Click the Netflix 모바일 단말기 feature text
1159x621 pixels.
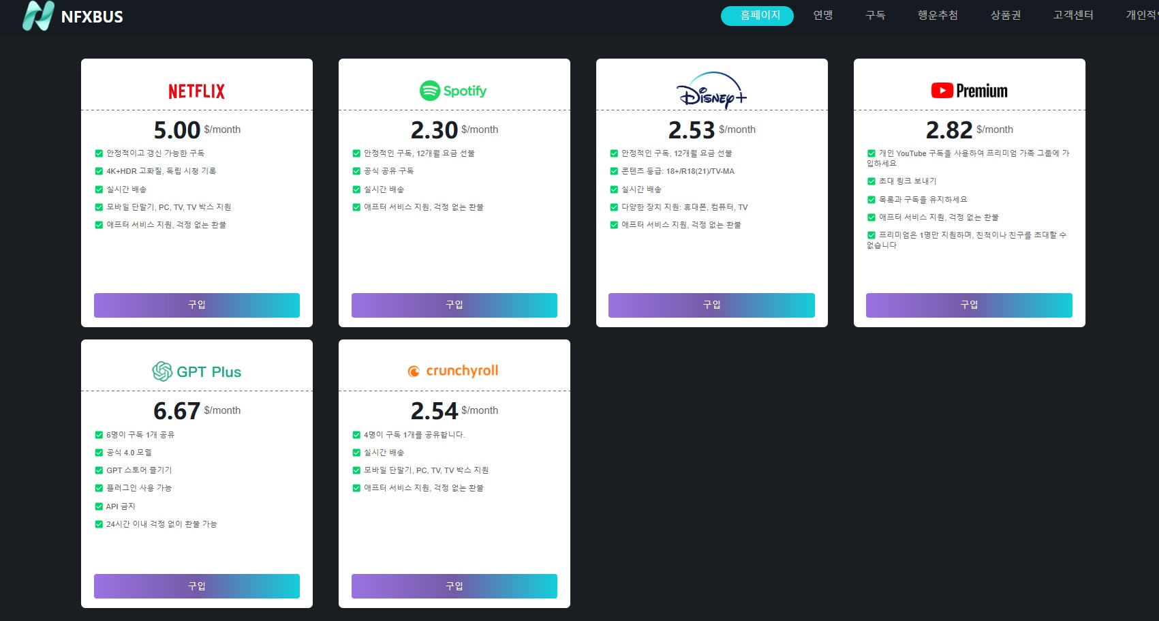[169, 207]
